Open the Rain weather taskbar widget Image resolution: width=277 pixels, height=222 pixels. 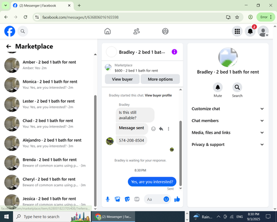coord(203,216)
